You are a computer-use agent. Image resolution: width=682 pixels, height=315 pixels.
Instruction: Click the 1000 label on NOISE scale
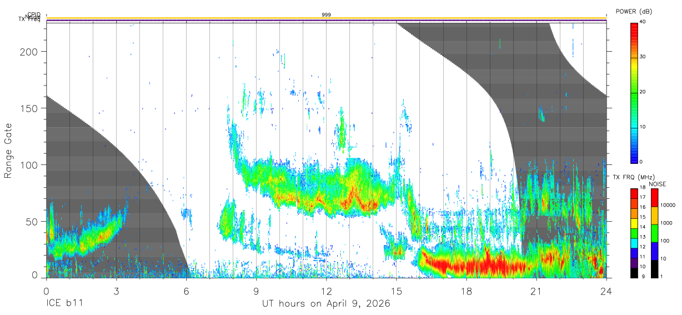click(x=666, y=223)
